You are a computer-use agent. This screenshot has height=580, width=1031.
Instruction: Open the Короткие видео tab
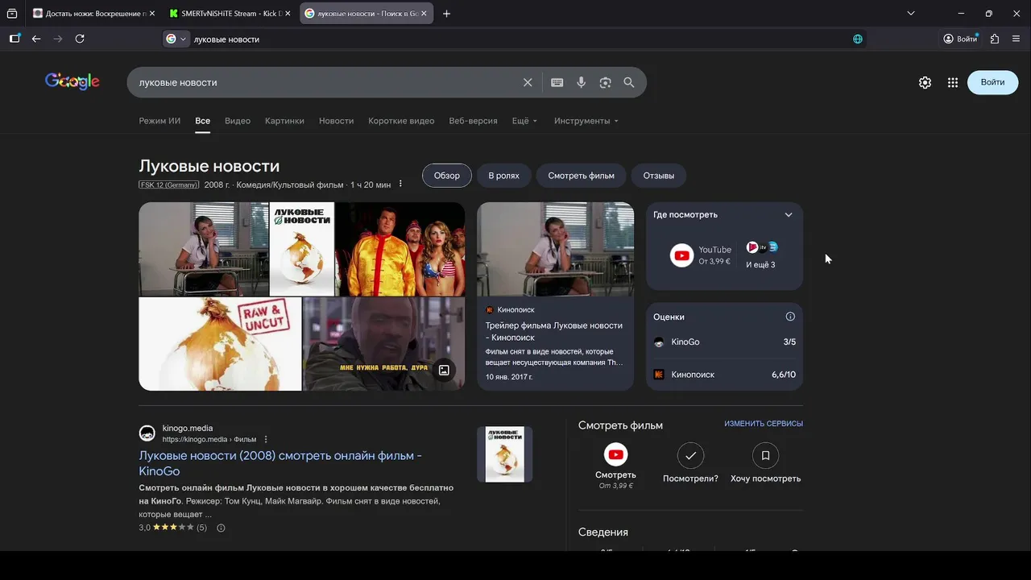pos(401,121)
